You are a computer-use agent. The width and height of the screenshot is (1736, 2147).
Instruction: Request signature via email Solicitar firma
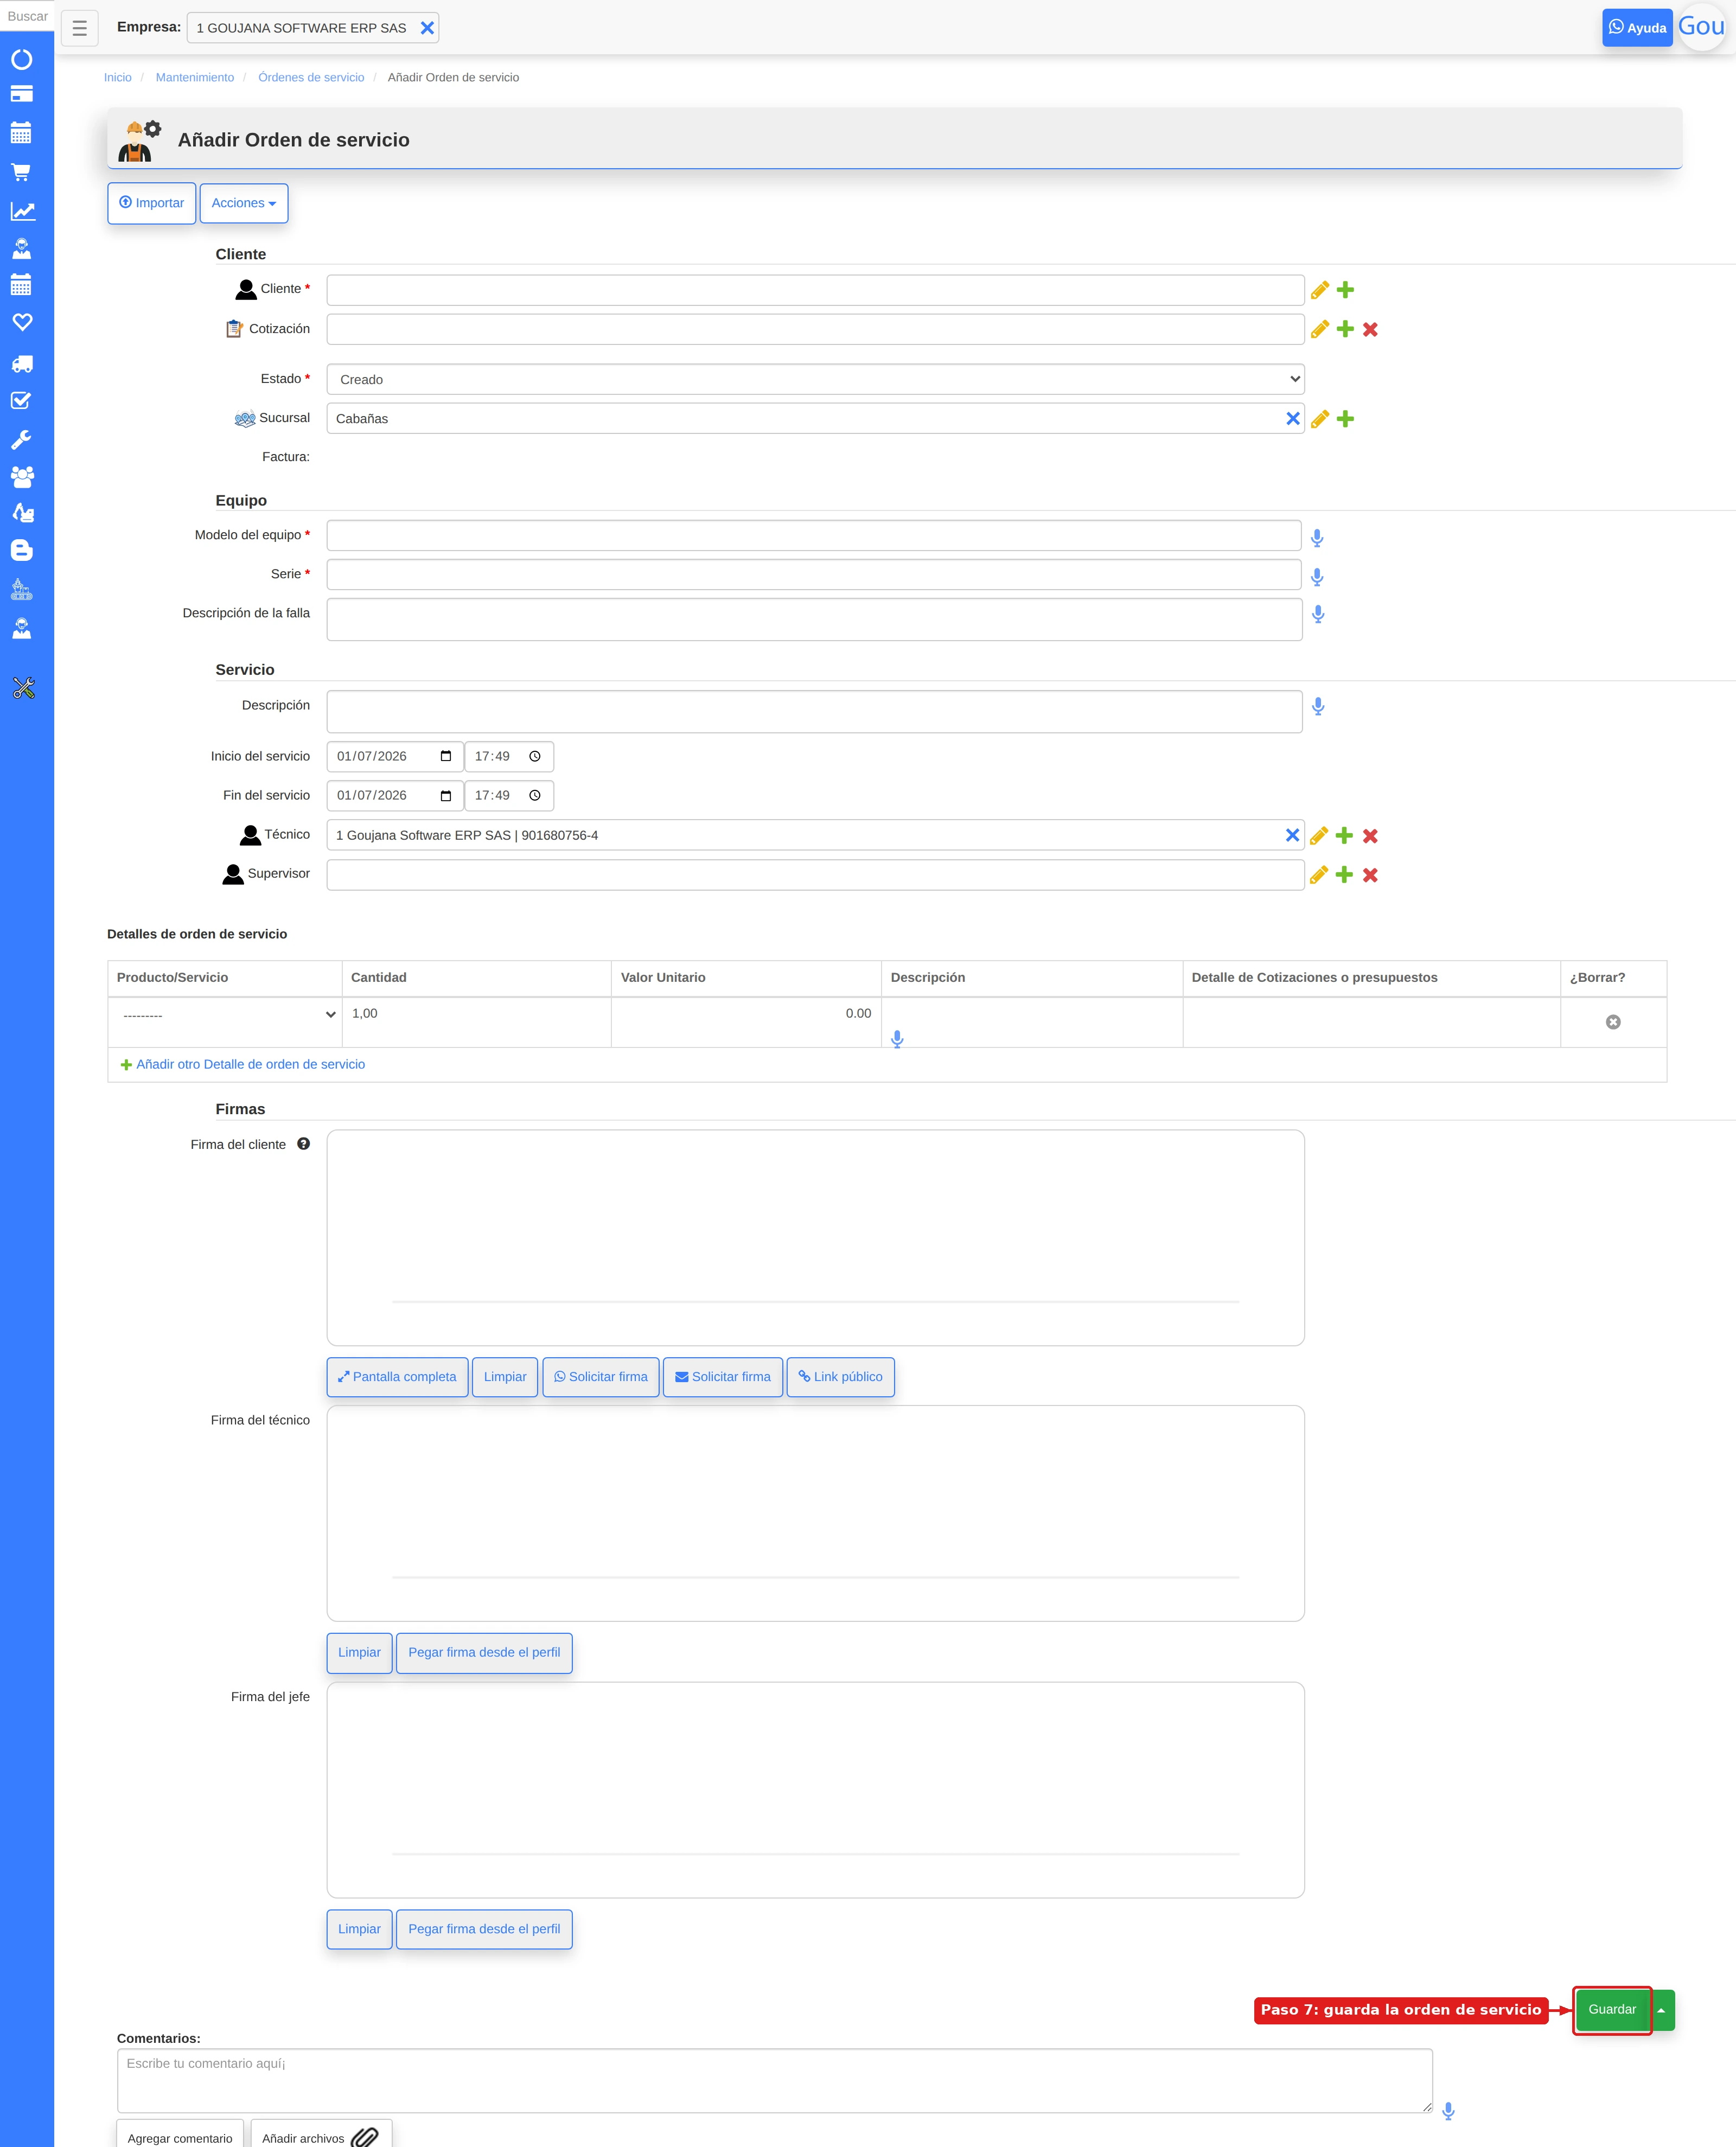(723, 1377)
